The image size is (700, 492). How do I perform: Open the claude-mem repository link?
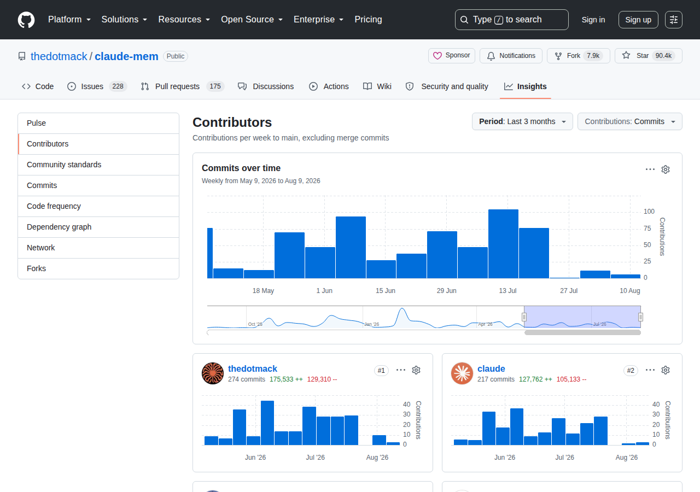pos(126,56)
